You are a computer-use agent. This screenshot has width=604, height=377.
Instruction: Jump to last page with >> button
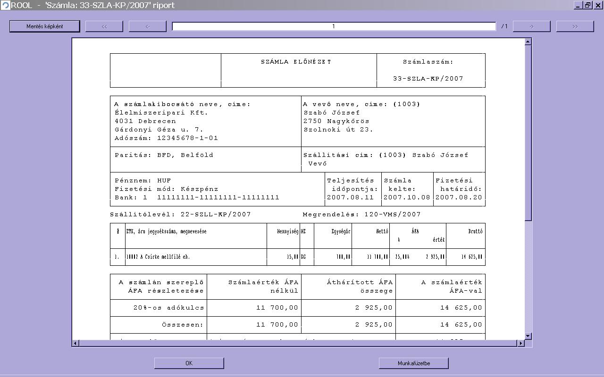(575, 26)
